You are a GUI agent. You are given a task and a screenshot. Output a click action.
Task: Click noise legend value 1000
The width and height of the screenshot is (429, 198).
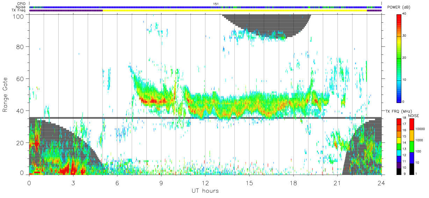tap(419, 140)
